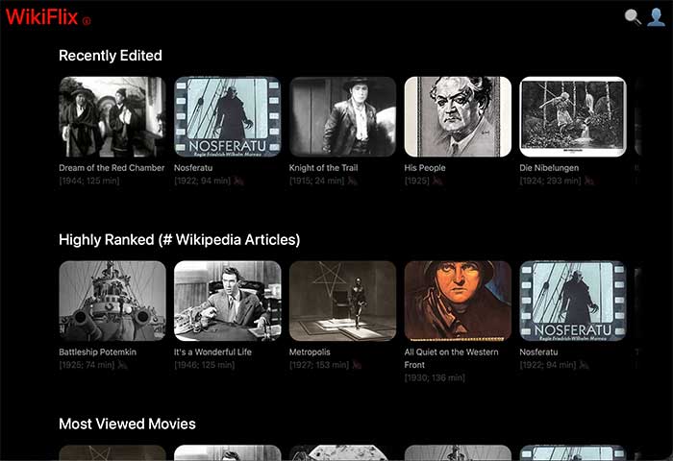
Task: Go to the WikiFlix home logo
Action: pyautogui.click(x=42, y=17)
